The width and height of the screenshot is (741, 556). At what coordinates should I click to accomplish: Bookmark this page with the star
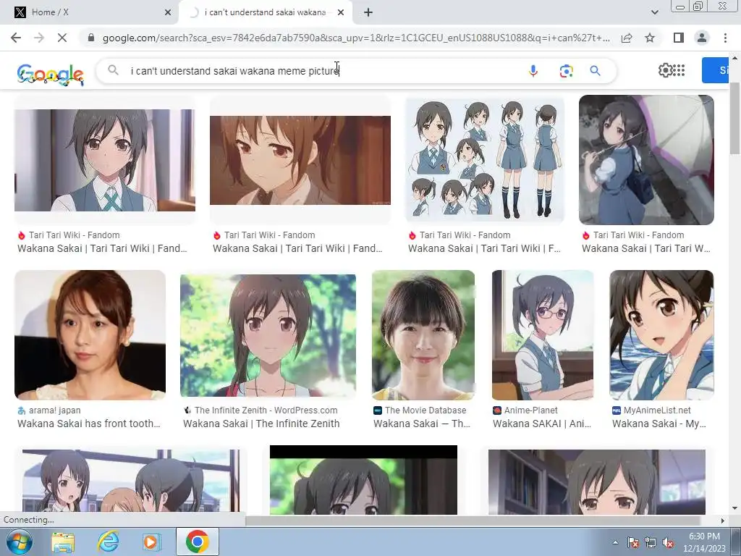(650, 38)
